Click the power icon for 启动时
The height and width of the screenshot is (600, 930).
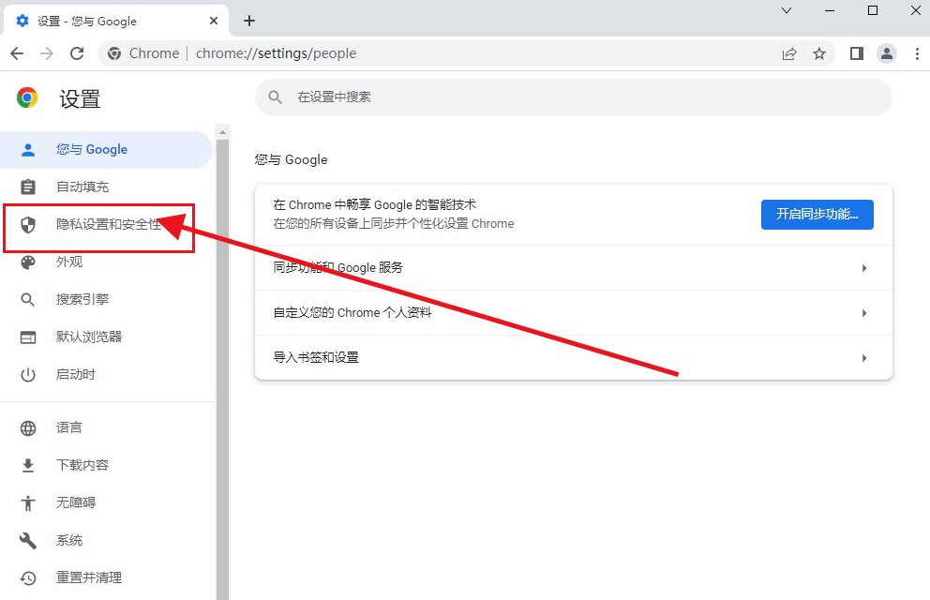click(x=28, y=375)
